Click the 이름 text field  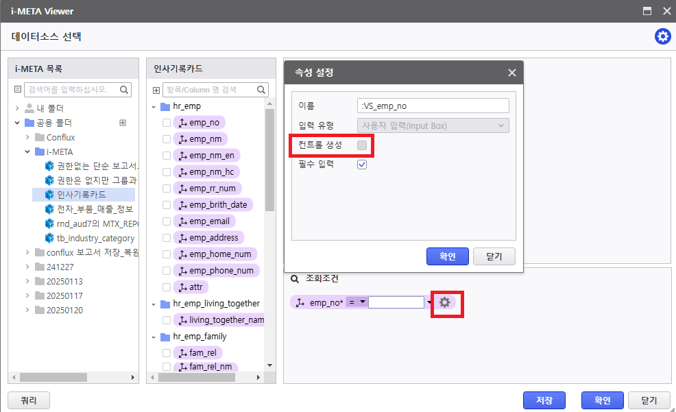[433, 106]
